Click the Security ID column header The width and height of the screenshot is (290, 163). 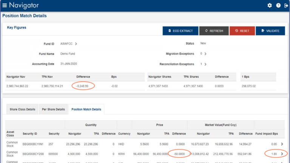(x=30, y=134)
